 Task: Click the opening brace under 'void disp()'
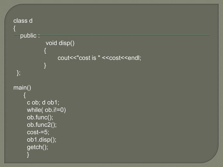point(45,51)
